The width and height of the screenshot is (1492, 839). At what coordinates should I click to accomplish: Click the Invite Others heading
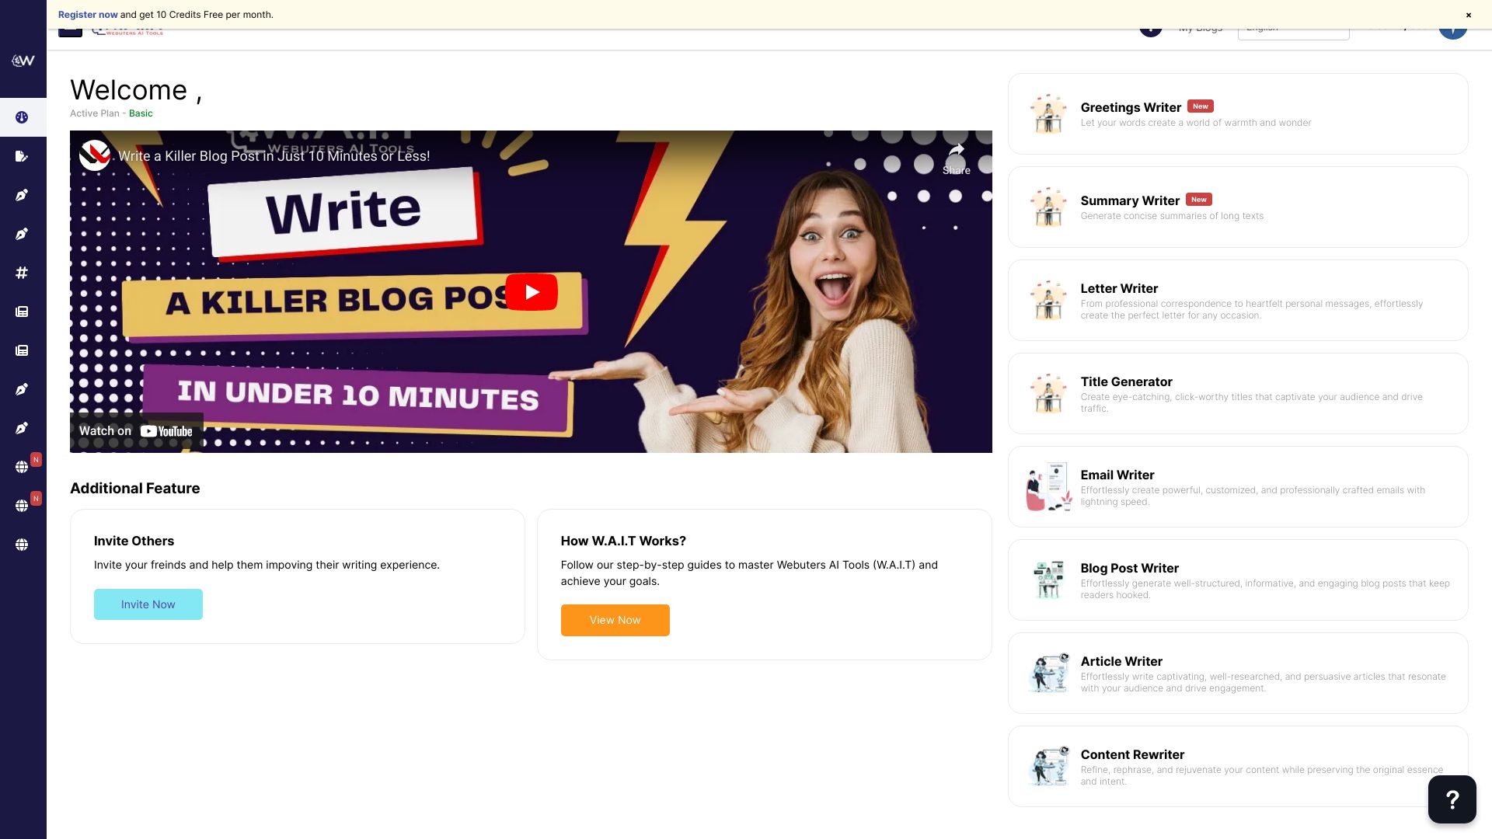click(134, 541)
